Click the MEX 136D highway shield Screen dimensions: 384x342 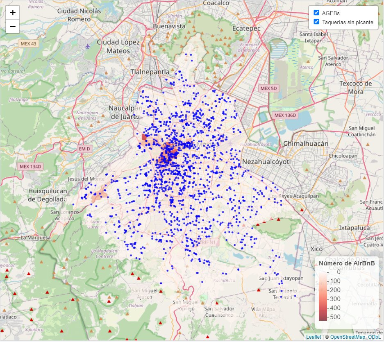pos(285,116)
